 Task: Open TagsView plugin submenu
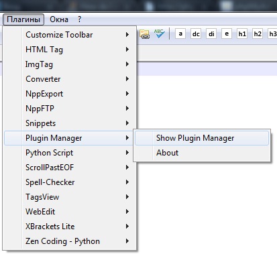point(70,197)
